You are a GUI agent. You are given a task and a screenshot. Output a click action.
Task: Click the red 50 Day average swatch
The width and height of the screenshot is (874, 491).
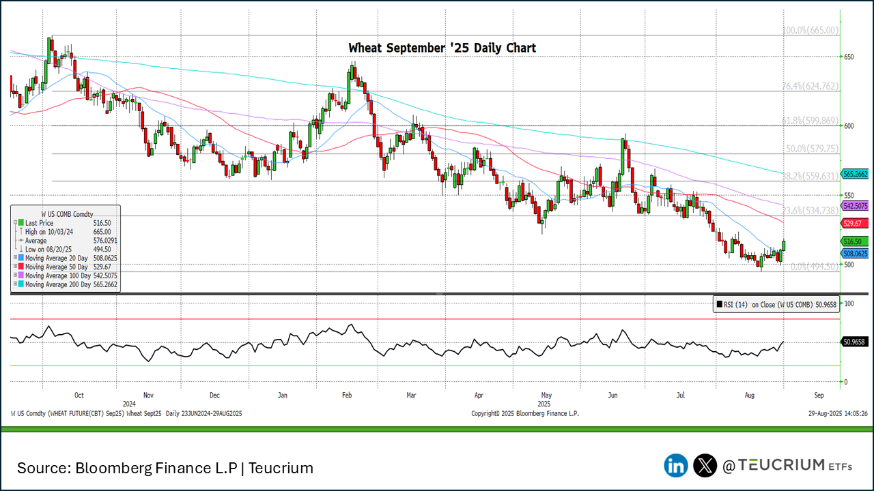coord(21,267)
